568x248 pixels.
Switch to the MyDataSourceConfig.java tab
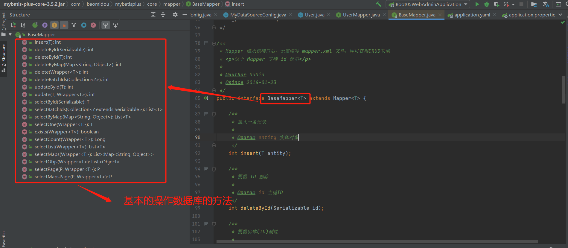(x=258, y=15)
